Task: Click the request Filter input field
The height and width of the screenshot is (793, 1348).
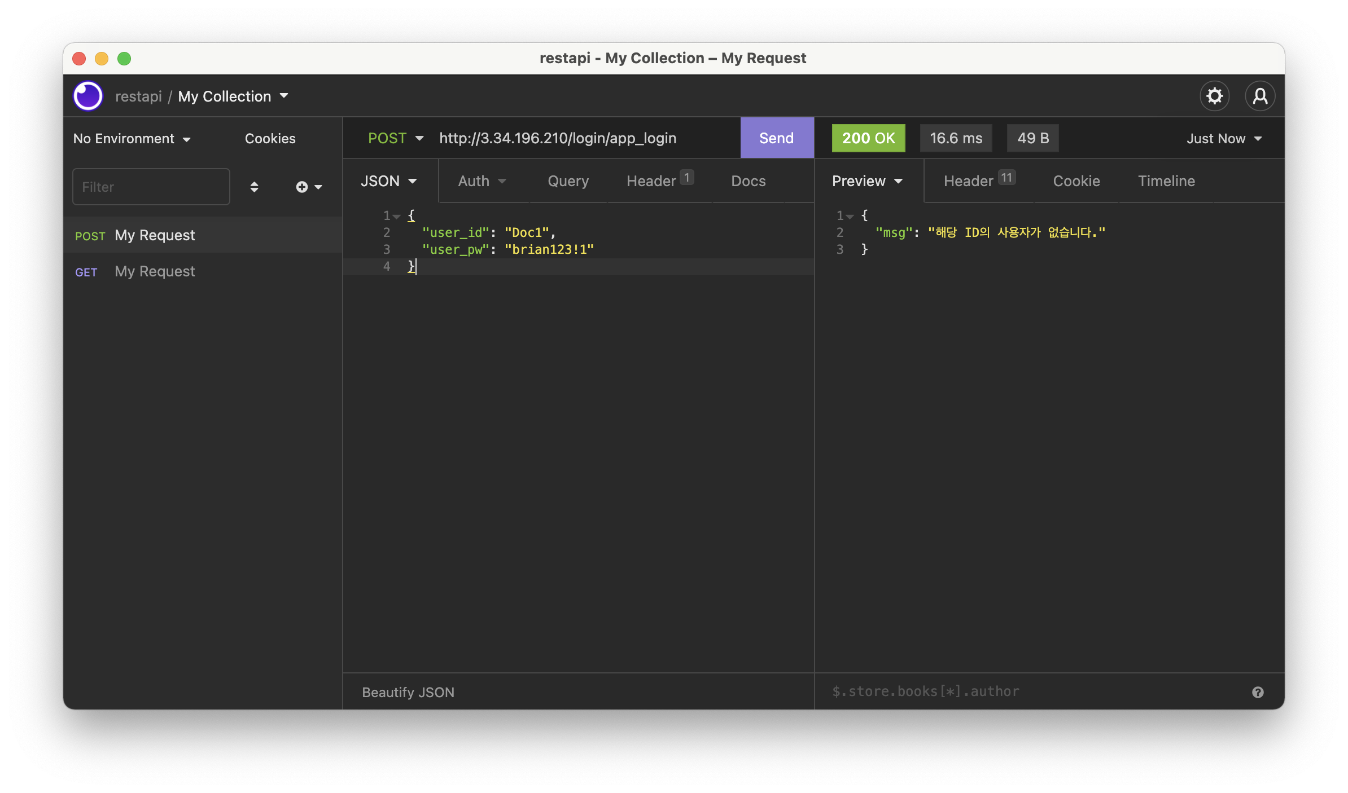Action: [x=151, y=187]
